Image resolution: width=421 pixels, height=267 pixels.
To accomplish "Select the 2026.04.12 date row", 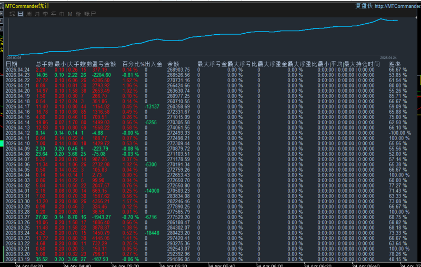I will click(18, 133).
